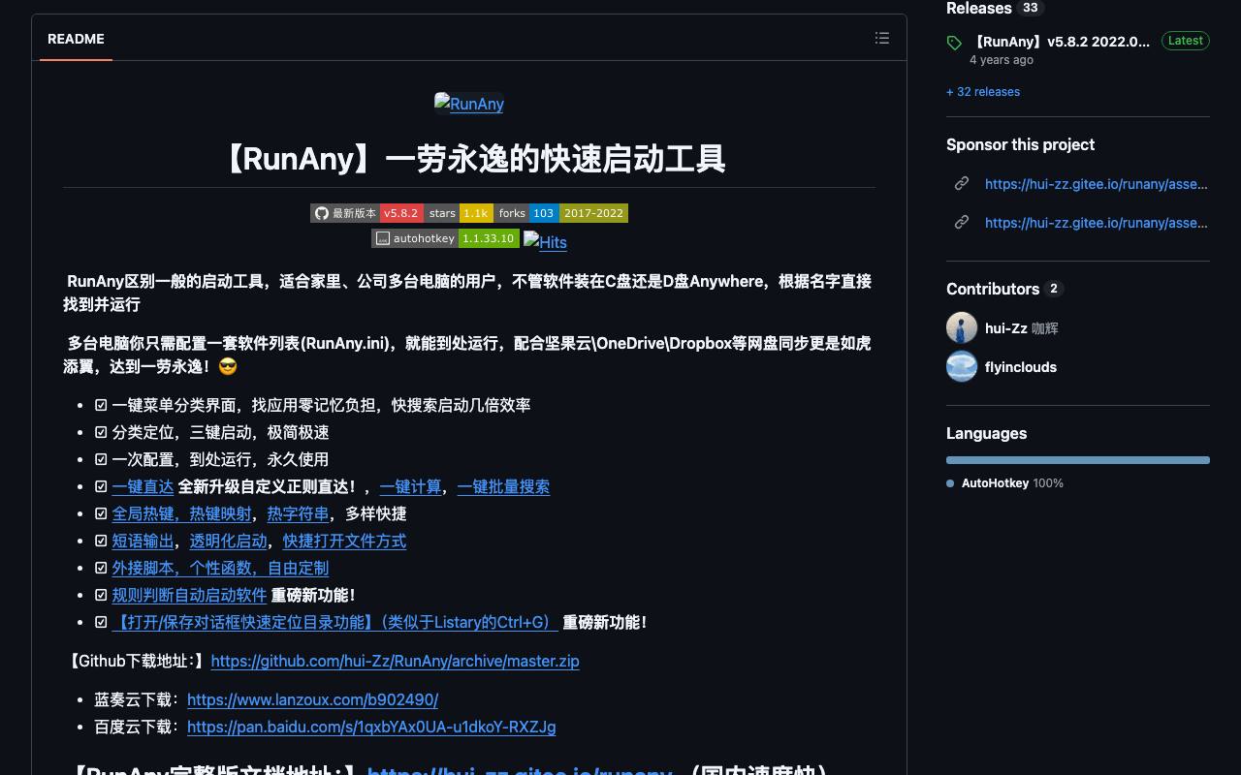This screenshot has height=775, width=1241.
Task: Open the lanzoux.com 蓝奏云 download link
Action: pos(312,699)
